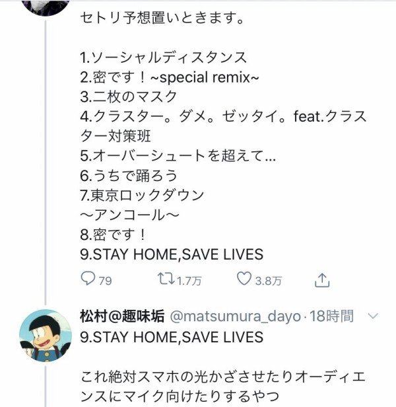Click the 1.ソーシャルディスタンス line

click(164, 57)
